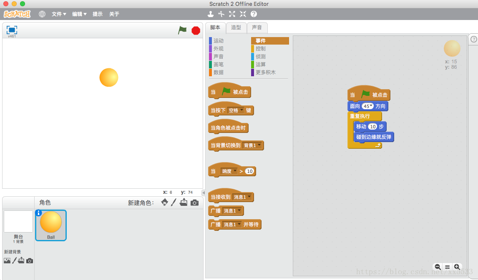Image resolution: width=478 pixels, height=280 pixels.
Task: Switch to the 造型 tab
Action: (x=236, y=27)
